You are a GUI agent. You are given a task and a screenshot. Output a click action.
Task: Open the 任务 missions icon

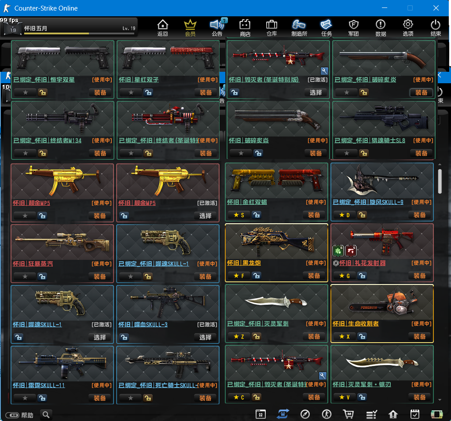click(326, 28)
